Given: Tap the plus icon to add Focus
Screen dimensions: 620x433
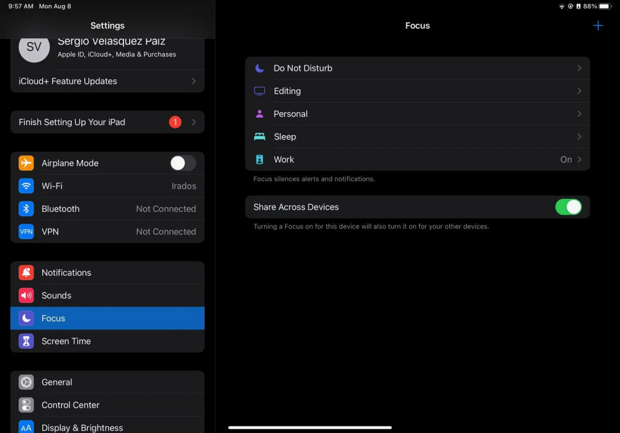Looking at the screenshot, I should pos(598,25).
